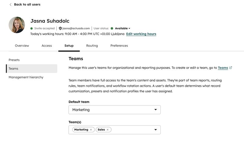Click the back arrow chevron icon
This screenshot has width=244, height=143.
tap(10, 5)
